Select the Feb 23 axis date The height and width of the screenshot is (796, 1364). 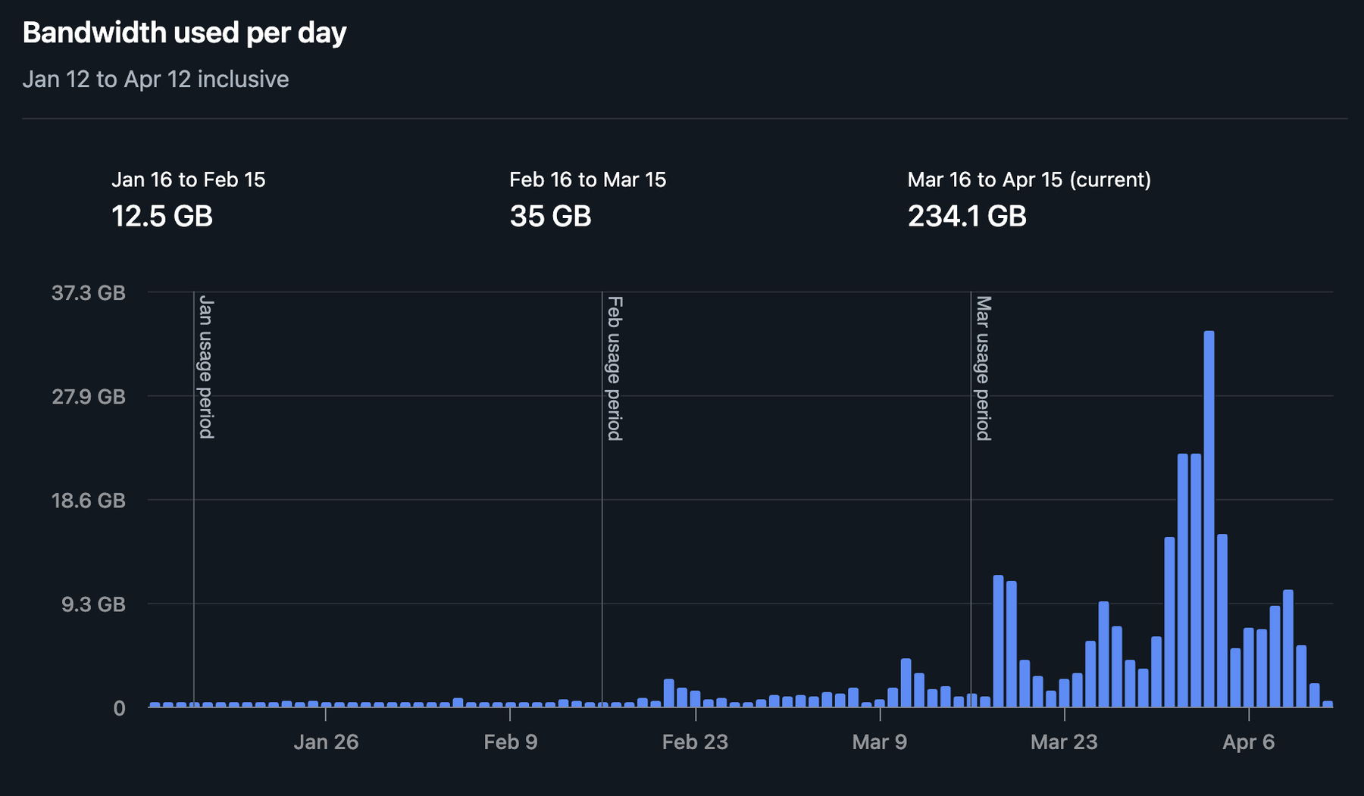[x=694, y=742]
